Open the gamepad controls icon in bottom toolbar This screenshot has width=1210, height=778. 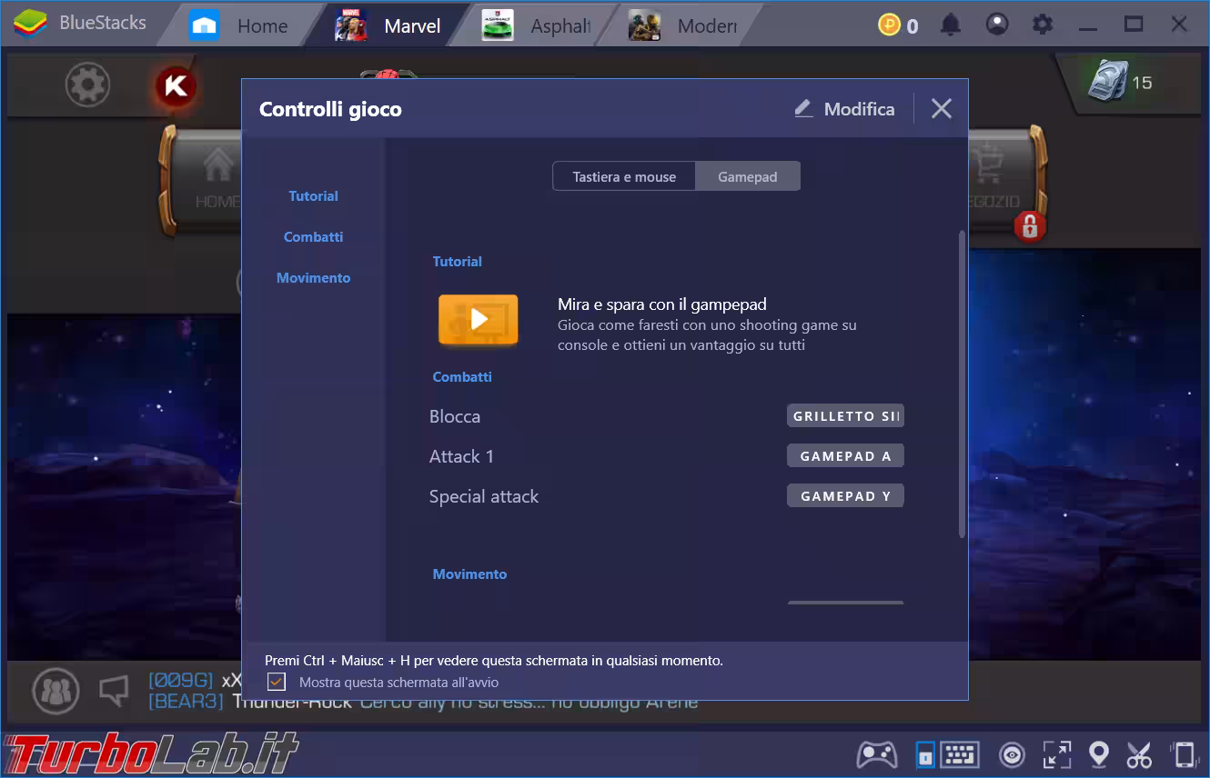[x=877, y=754]
